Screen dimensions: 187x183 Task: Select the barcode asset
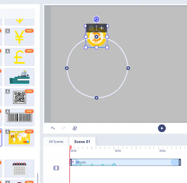(19, 117)
